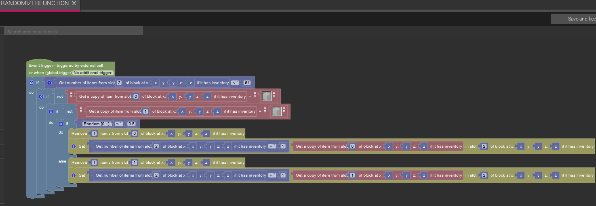Select the else label of the Random if block
Screen dimensions: 596x206
(62, 161)
